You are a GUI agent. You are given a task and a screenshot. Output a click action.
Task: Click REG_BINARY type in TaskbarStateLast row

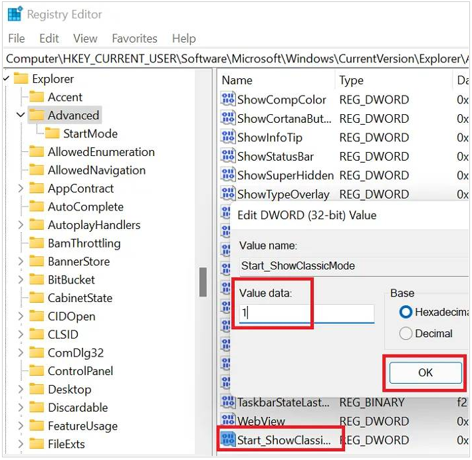(372, 402)
